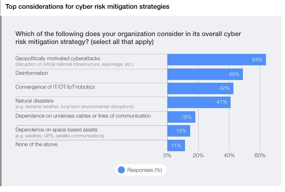The image size is (285, 192).
Task: Click the blue Responses legend circle
Action: 121,170
